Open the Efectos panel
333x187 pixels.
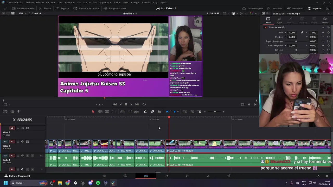(45, 8)
